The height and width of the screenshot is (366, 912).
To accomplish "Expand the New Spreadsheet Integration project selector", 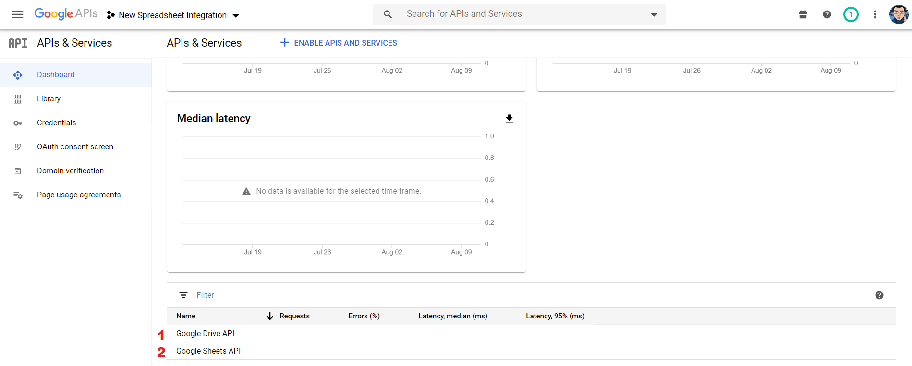I will tap(173, 15).
